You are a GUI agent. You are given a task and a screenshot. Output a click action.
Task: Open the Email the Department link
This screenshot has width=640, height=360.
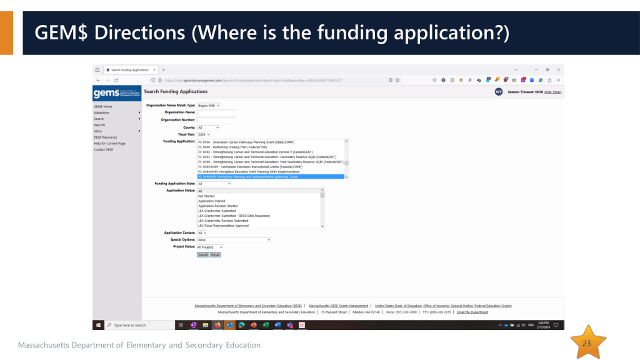[x=472, y=312]
